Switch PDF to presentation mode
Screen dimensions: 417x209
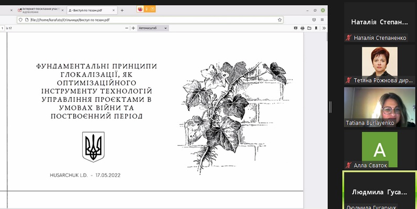click(x=295, y=28)
